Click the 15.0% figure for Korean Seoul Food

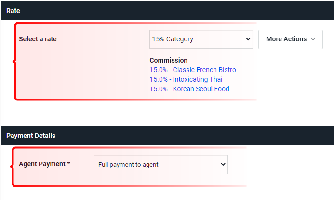pyautogui.click(x=159, y=89)
